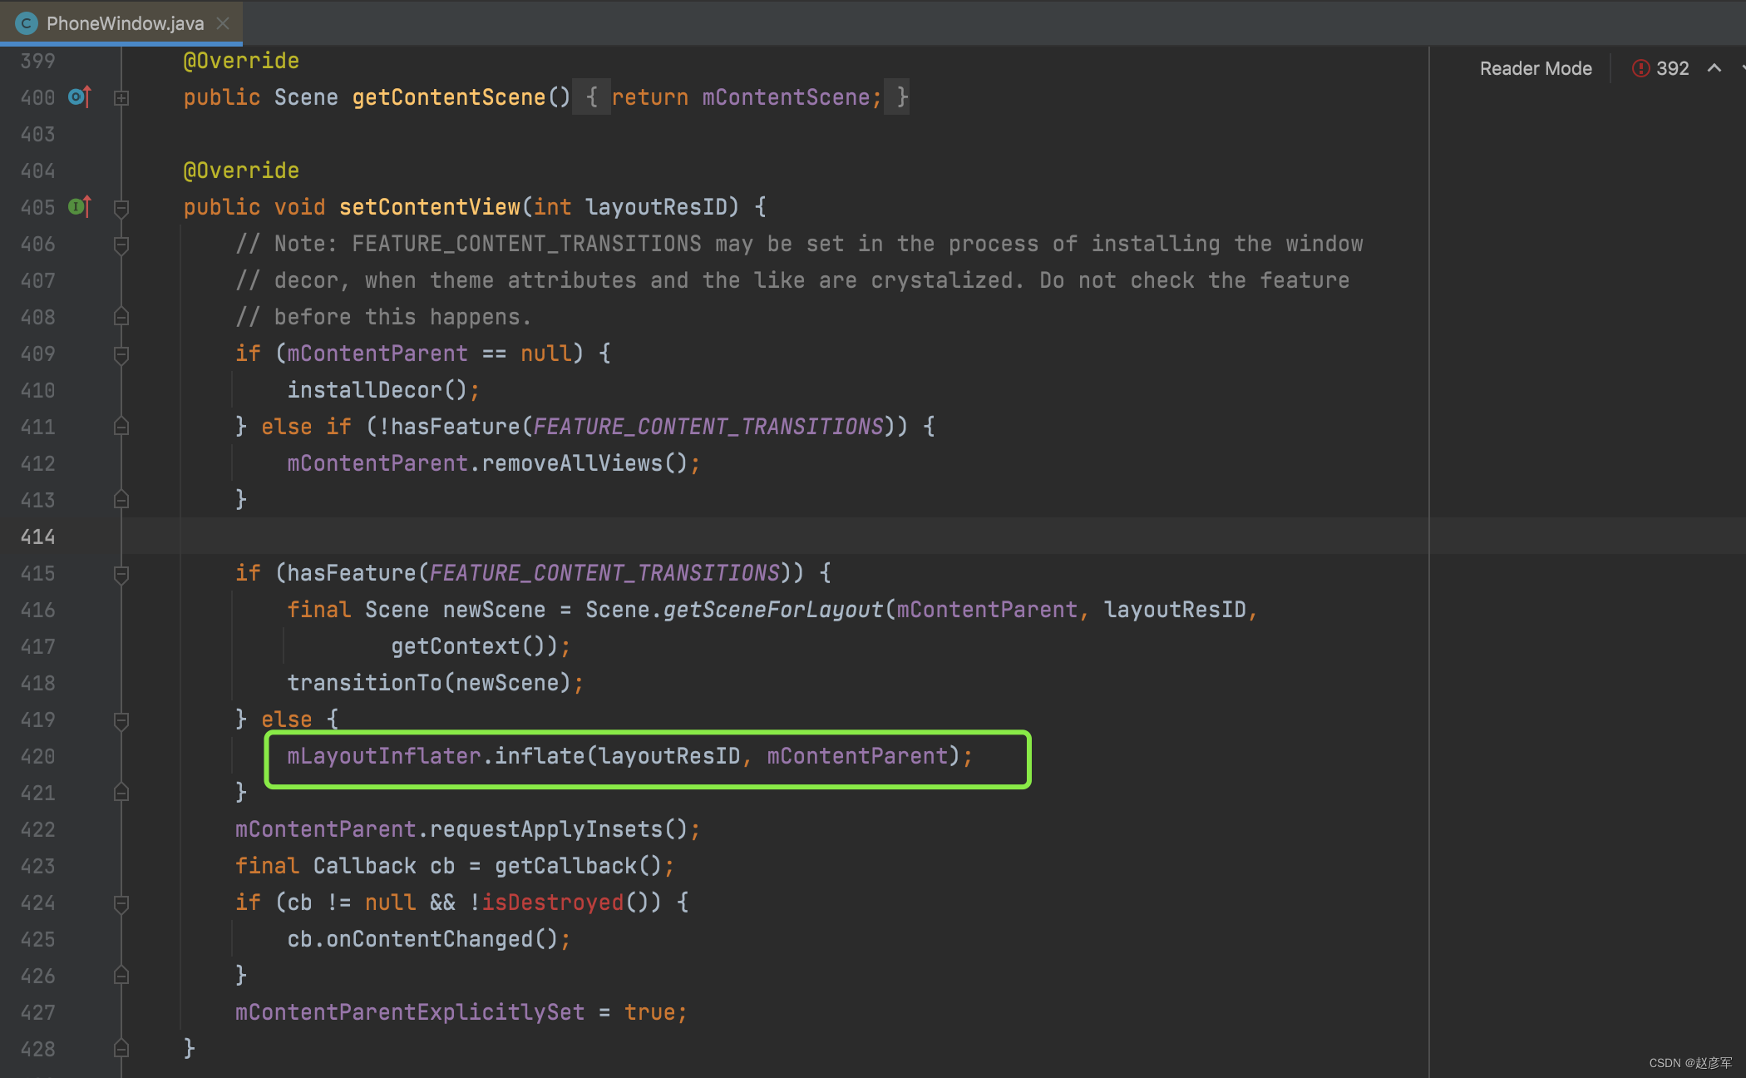The image size is (1746, 1078).
Task: Click the mLayoutInflater.inflate call on line 420
Action: point(539,756)
